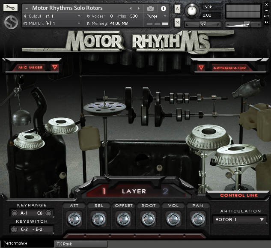Show instrument info with the i icon
This screenshot has height=248, width=271.
(x=163, y=9)
